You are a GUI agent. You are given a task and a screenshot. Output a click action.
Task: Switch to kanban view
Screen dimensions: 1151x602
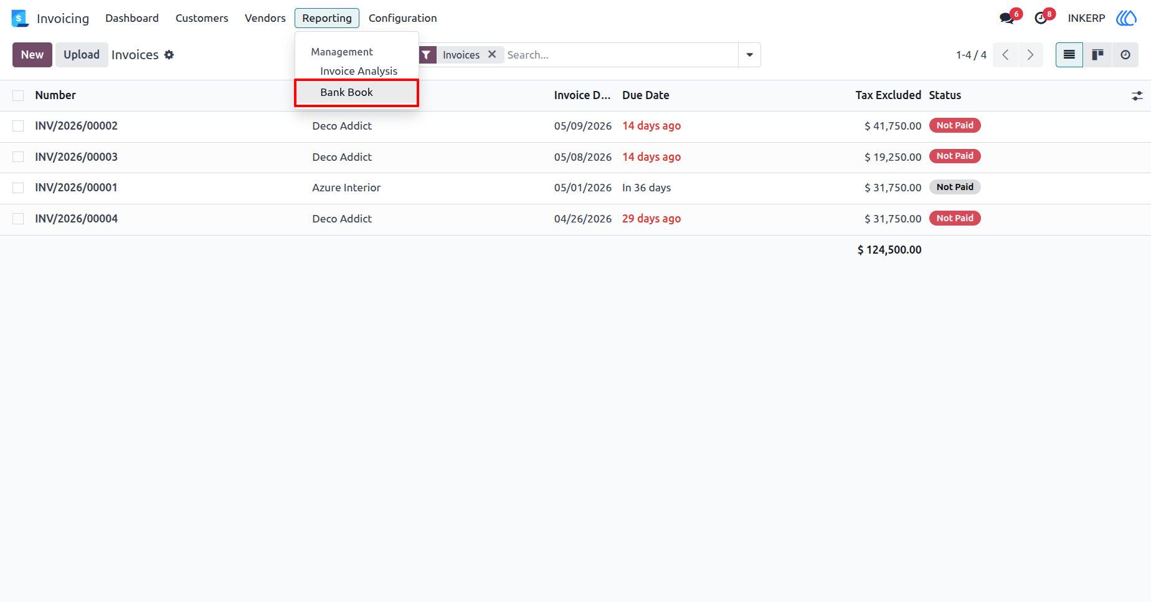tap(1097, 55)
